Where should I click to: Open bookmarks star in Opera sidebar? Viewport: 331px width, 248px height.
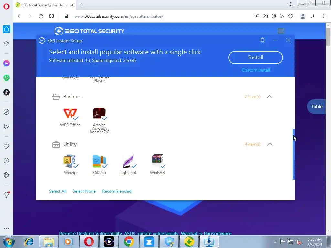(x=6, y=44)
